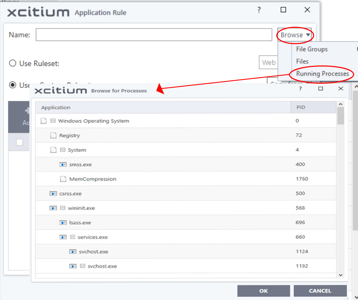
Task: Sort by the PID column header
Action: 313,108
